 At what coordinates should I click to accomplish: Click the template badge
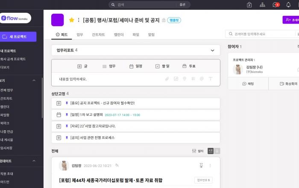[174, 20]
